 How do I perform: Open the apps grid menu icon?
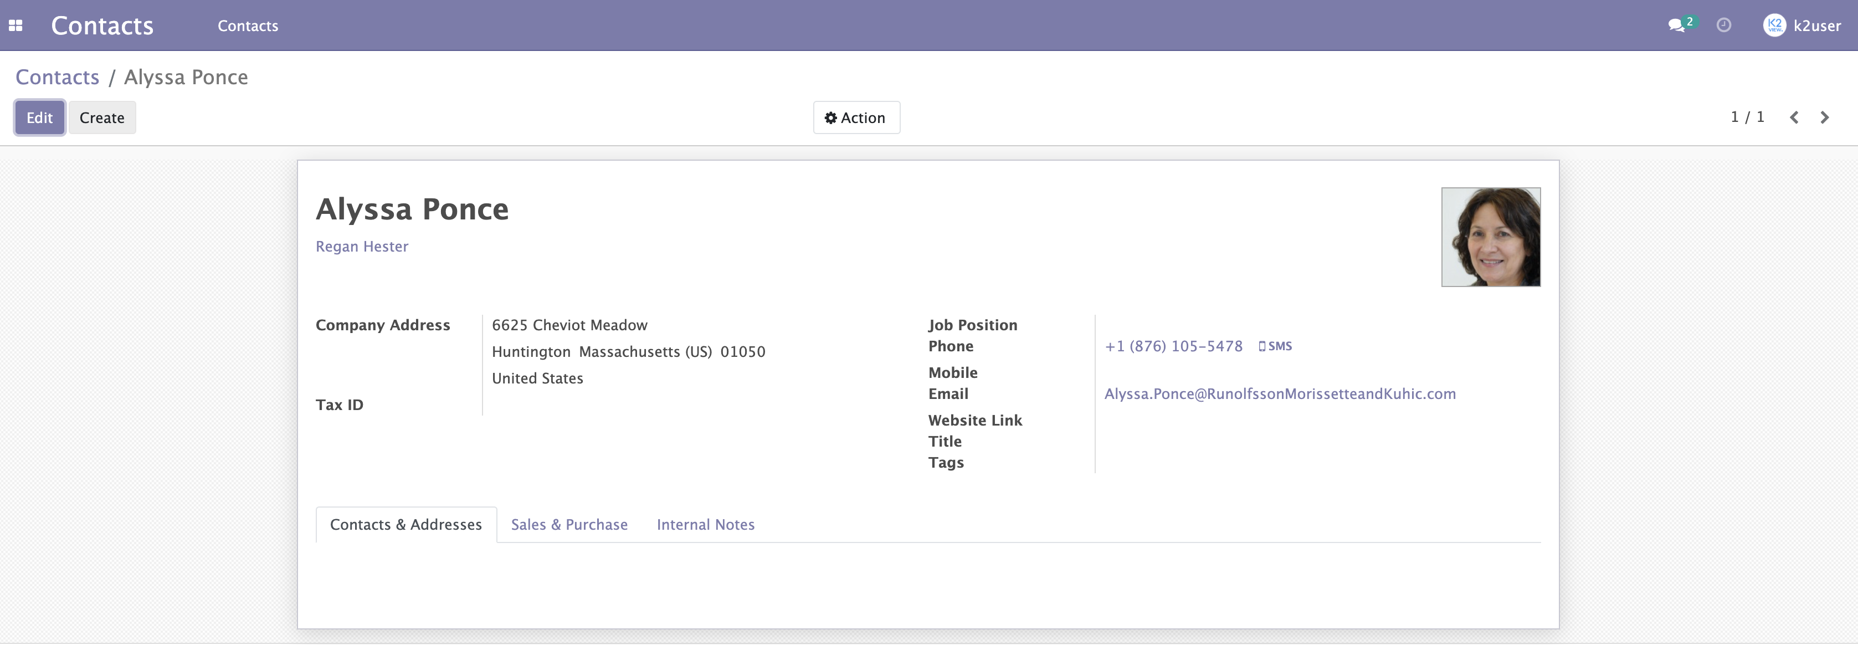coord(16,25)
